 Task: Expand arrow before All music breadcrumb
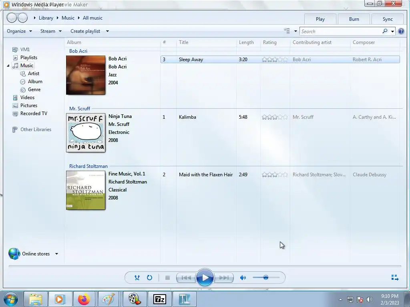78,18
